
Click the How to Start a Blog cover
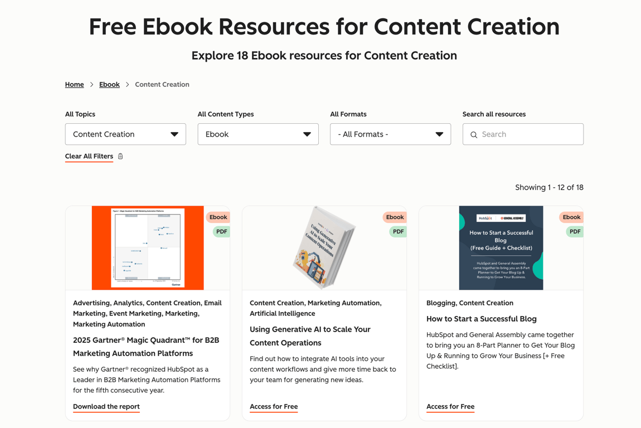pyautogui.click(x=501, y=248)
